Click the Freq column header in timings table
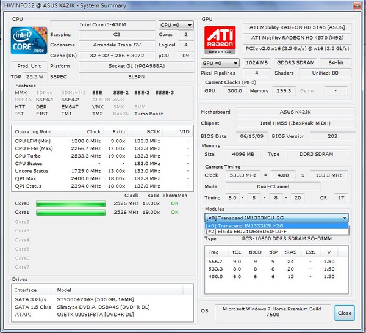 pyautogui.click(x=217, y=252)
